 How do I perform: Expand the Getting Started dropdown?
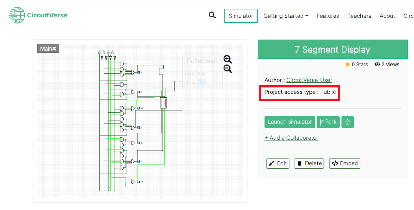click(286, 16)
